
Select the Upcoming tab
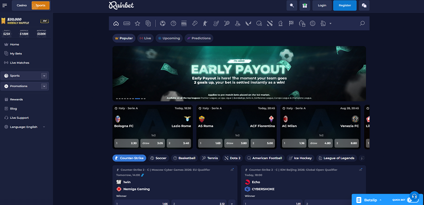click(169, 38)
